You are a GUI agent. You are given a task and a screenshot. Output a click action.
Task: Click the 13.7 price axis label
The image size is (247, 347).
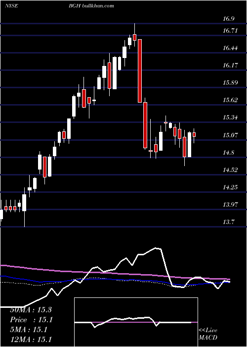tap(228, 222)
